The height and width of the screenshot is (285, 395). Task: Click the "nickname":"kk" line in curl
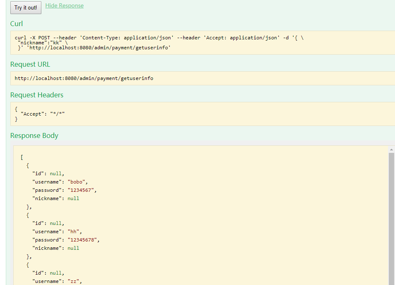point(43,43)
